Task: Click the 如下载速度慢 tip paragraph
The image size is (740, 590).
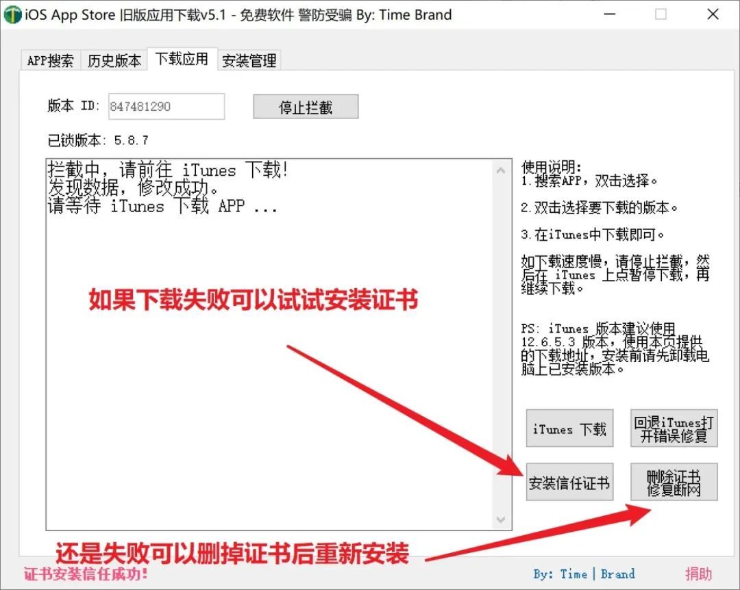Action: 615,274
